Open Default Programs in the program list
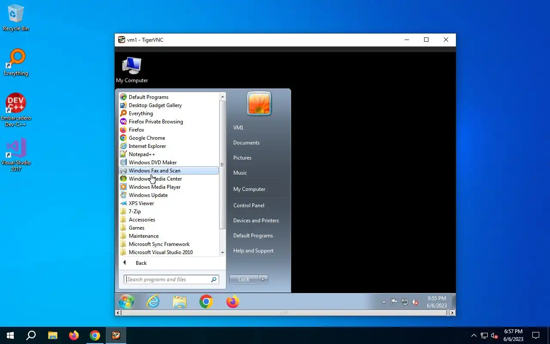This screenshot has width=550, height=344. click(x=169, y=97)
